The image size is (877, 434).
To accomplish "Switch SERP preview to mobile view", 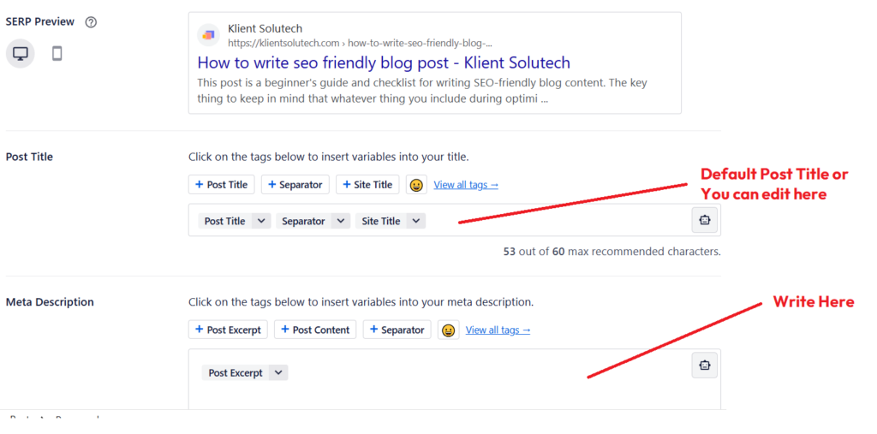I will pos(57,54).
